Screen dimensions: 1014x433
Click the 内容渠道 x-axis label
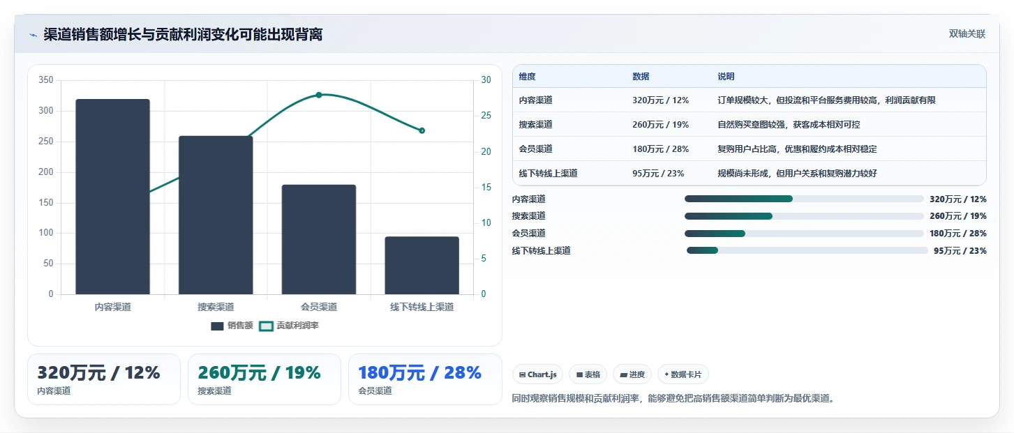(x=112, y=307)
